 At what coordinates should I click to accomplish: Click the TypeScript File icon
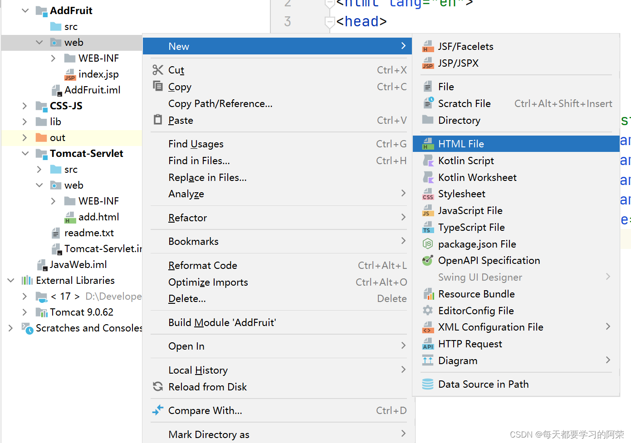click(x=428, y=227)
